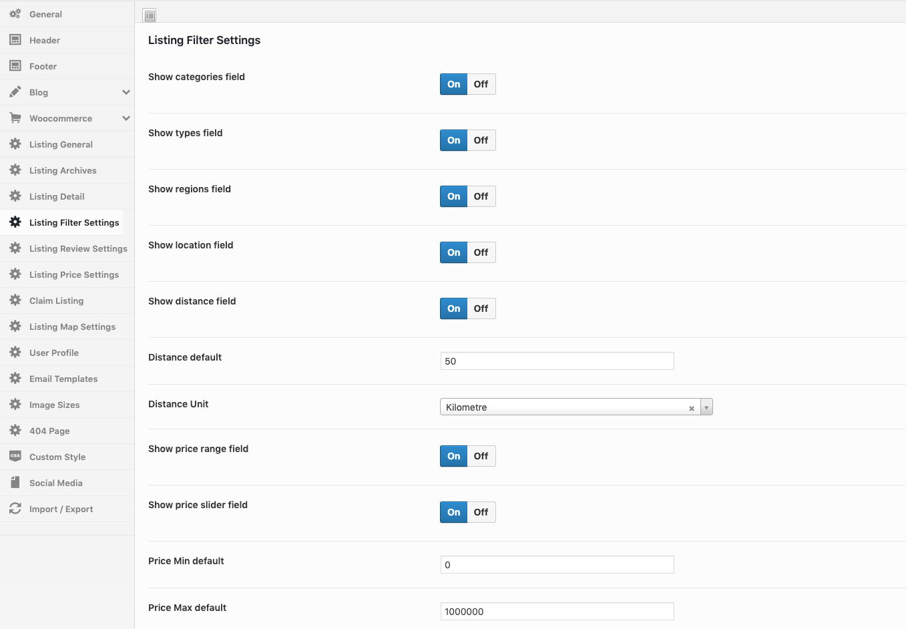Click the file icon beside Social Media
The image size is (906, 629).
tap(15, 483)
